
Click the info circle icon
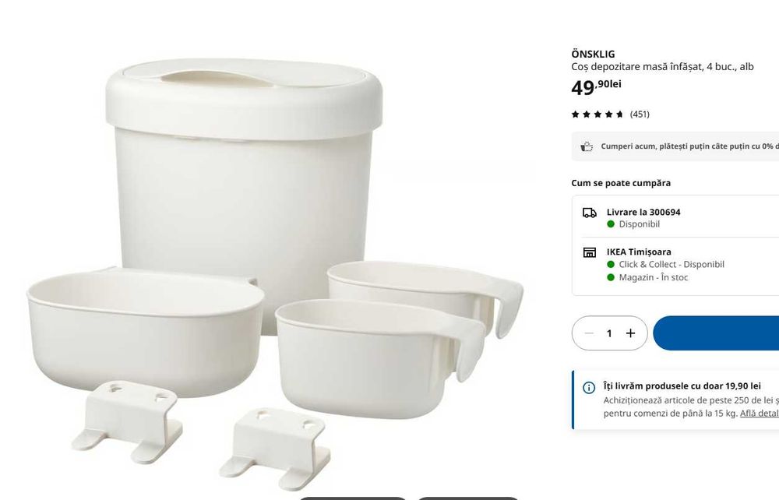pyautogui.click(x=590, y=388)
